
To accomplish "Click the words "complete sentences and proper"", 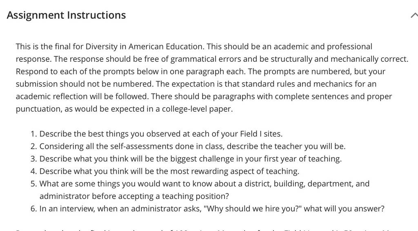I will tap(333, 96).
